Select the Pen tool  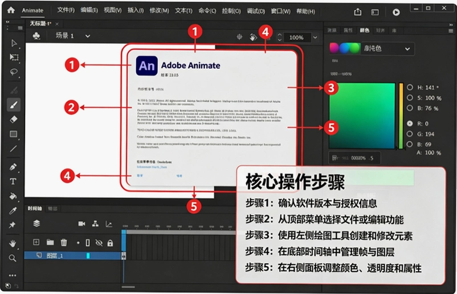pyautogui.click(x=13, y=167)
